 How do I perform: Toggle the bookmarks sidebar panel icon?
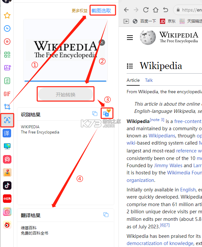tap(126, 21)
